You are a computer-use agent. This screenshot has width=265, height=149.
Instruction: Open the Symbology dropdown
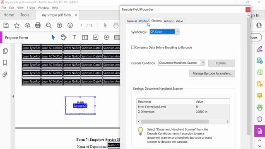[x=177, y=31]
